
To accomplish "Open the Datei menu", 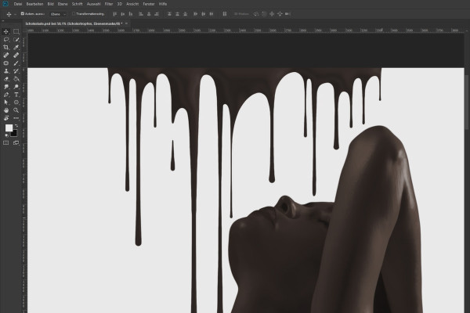I will [x=18, y=4].
